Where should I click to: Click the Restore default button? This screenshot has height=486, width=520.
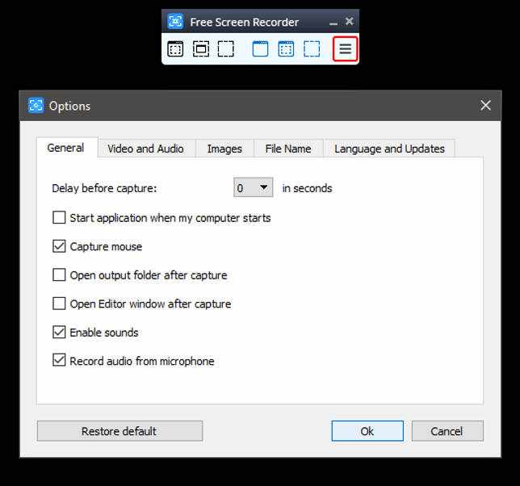[120, 431]
